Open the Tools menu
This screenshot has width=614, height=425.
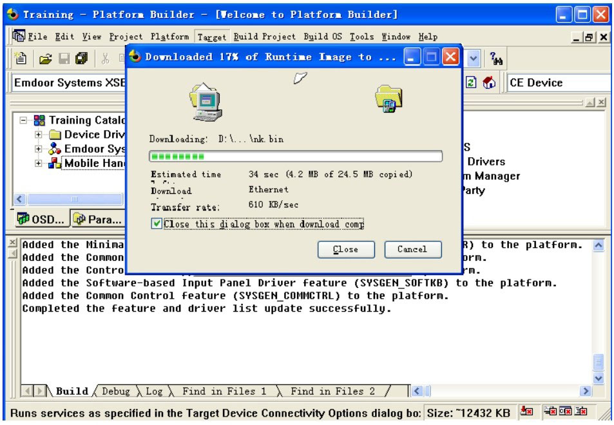point(362,37)
